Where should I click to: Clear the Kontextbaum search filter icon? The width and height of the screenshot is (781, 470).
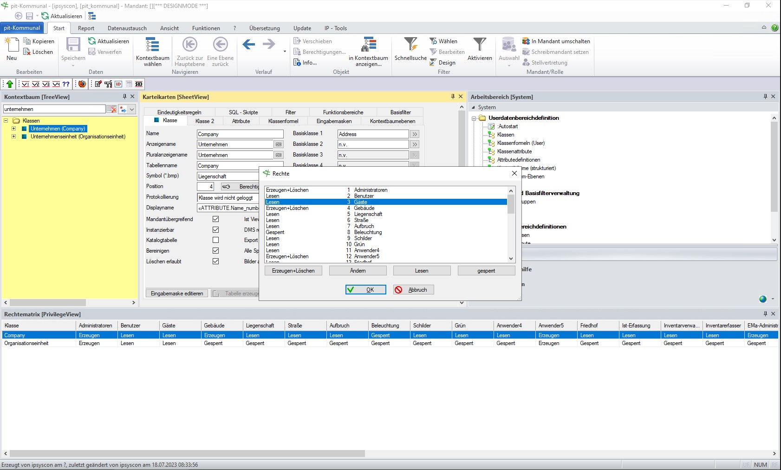coord(111,109)
